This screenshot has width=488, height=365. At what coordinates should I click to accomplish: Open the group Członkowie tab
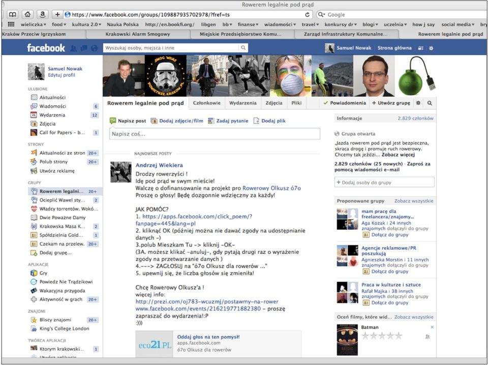(x=207, y=103)
